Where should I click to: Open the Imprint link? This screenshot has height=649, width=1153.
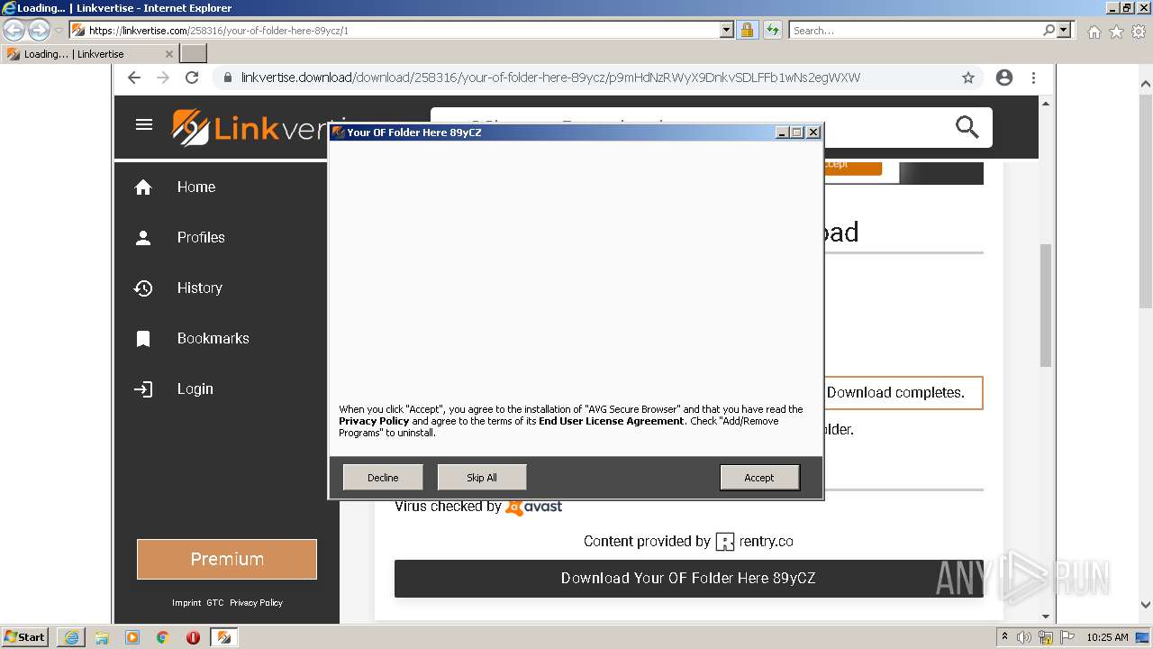(186, 602)
